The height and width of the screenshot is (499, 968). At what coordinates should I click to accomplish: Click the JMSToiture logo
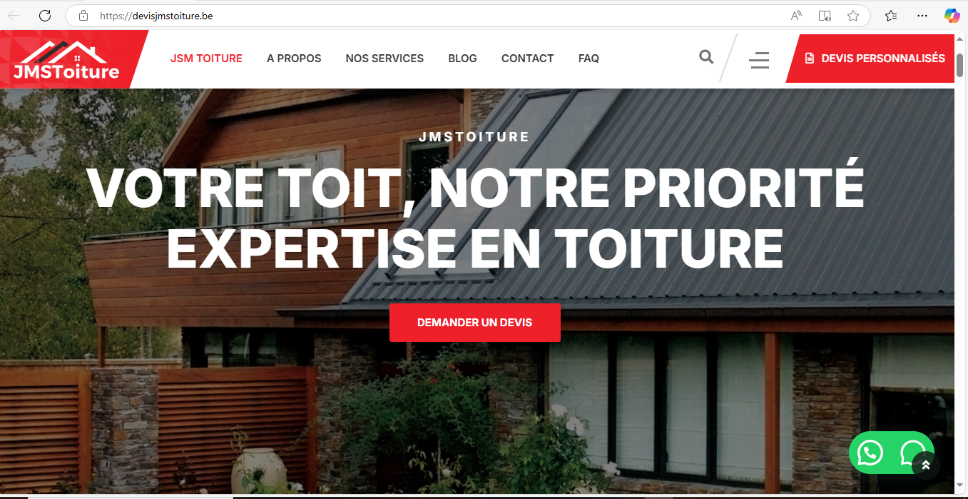click(x=66, y=60)
